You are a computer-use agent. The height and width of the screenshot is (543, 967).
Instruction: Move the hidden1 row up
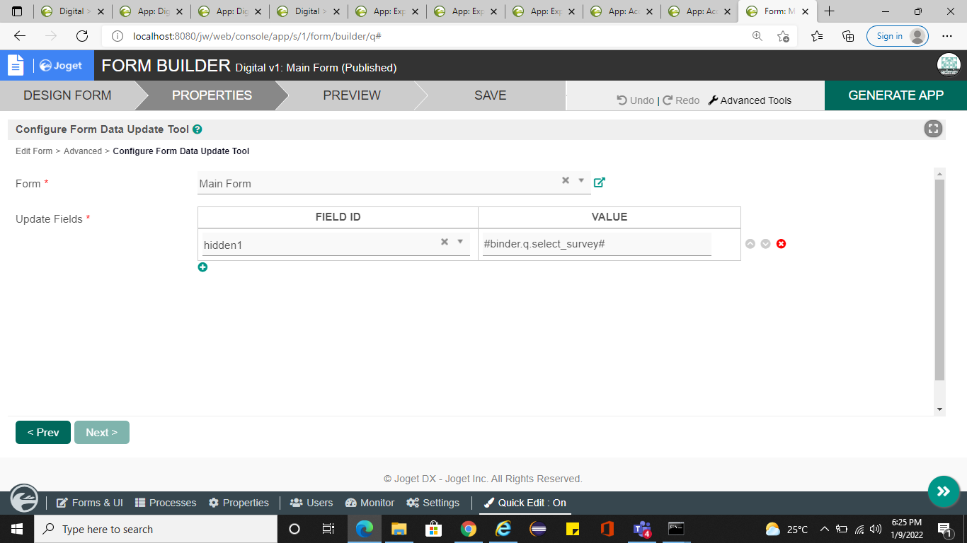pos(750,244)
